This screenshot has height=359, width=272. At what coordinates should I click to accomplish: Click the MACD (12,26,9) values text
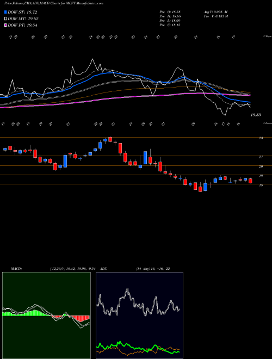click(74, 269)
